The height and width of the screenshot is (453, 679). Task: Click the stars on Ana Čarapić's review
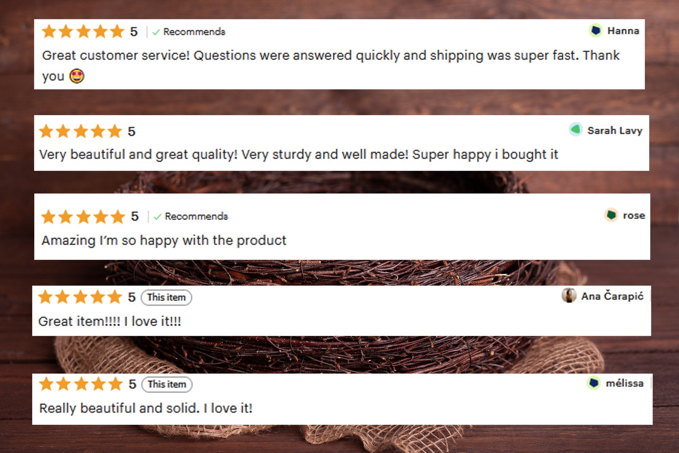click(80, 297)
